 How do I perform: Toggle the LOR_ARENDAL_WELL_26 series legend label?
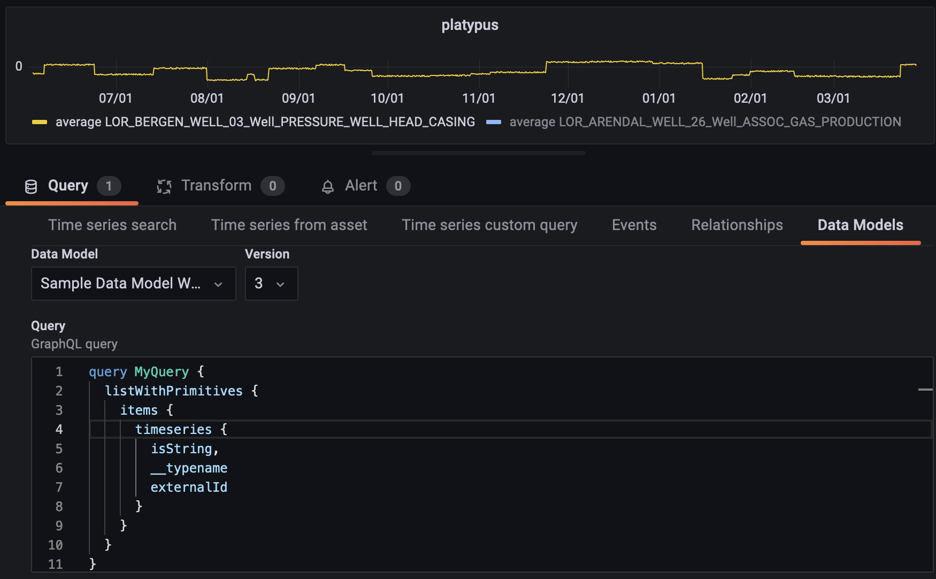point(705,122)
